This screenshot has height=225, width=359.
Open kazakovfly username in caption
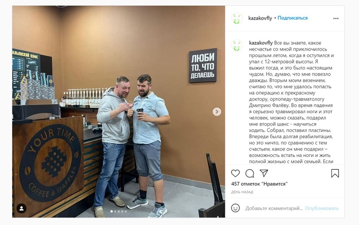[261, 43]
